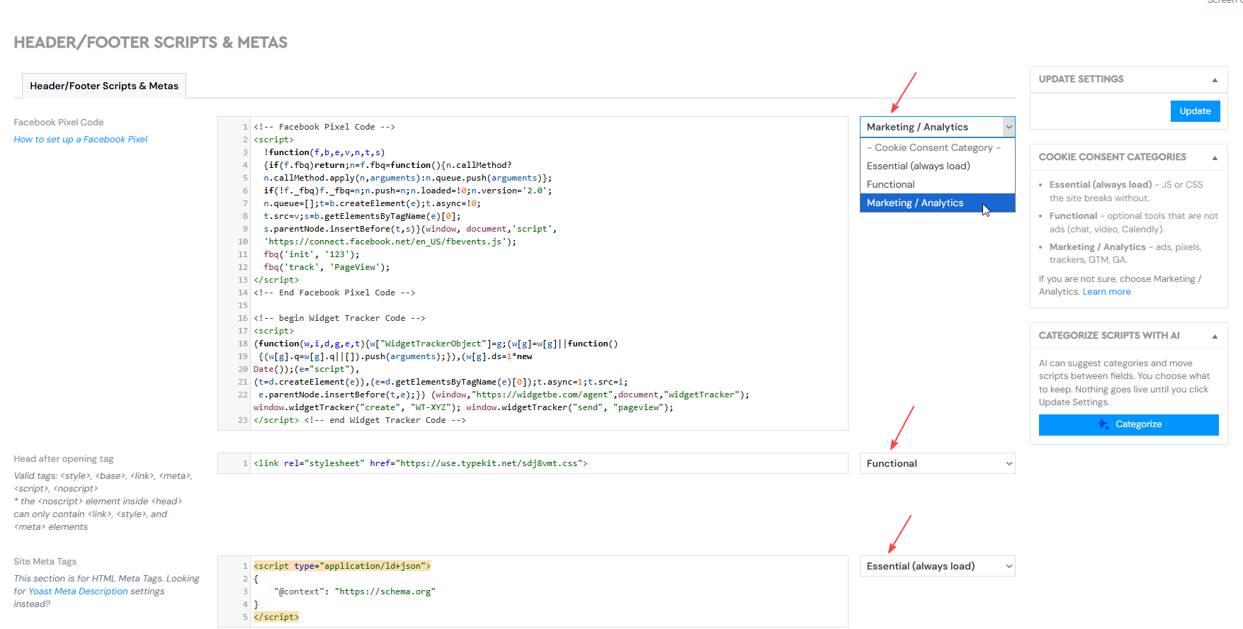
Task: Open the Marketing / Analytics category dropdown
Action: [x=937, y=127]
